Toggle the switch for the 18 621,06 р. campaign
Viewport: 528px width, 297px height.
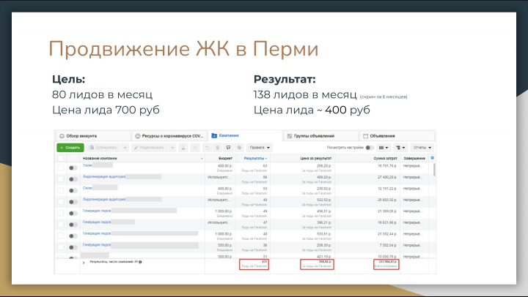pyautogui.click(x=73, y=225)
